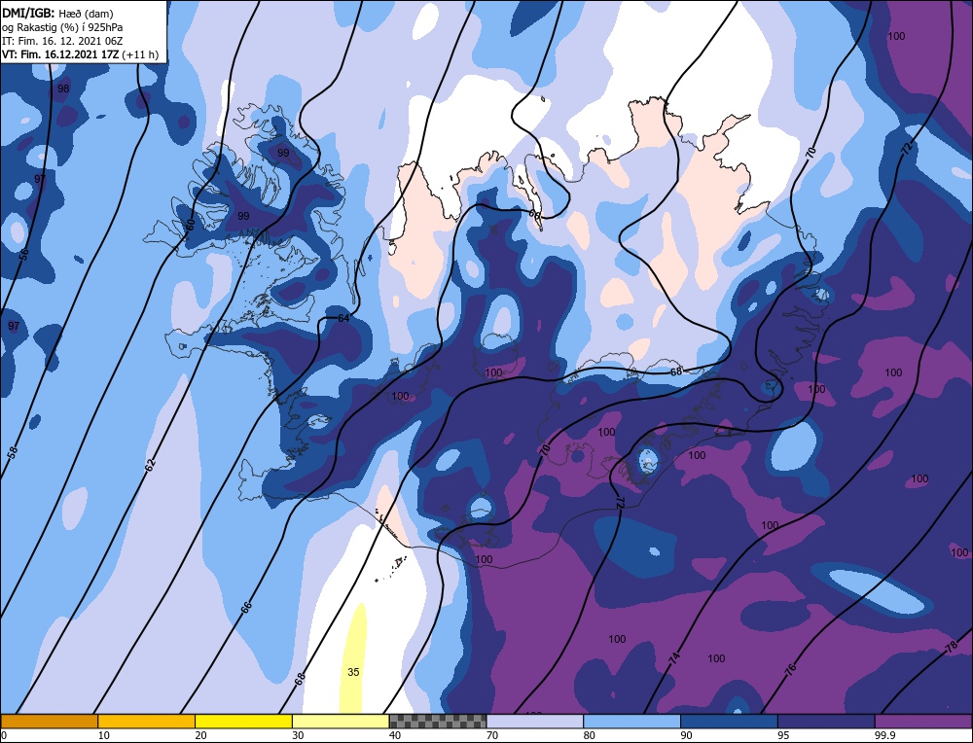Click the '64' contour line label
Image resolution: width=973 pixels, height=743 pixels.
343,318
